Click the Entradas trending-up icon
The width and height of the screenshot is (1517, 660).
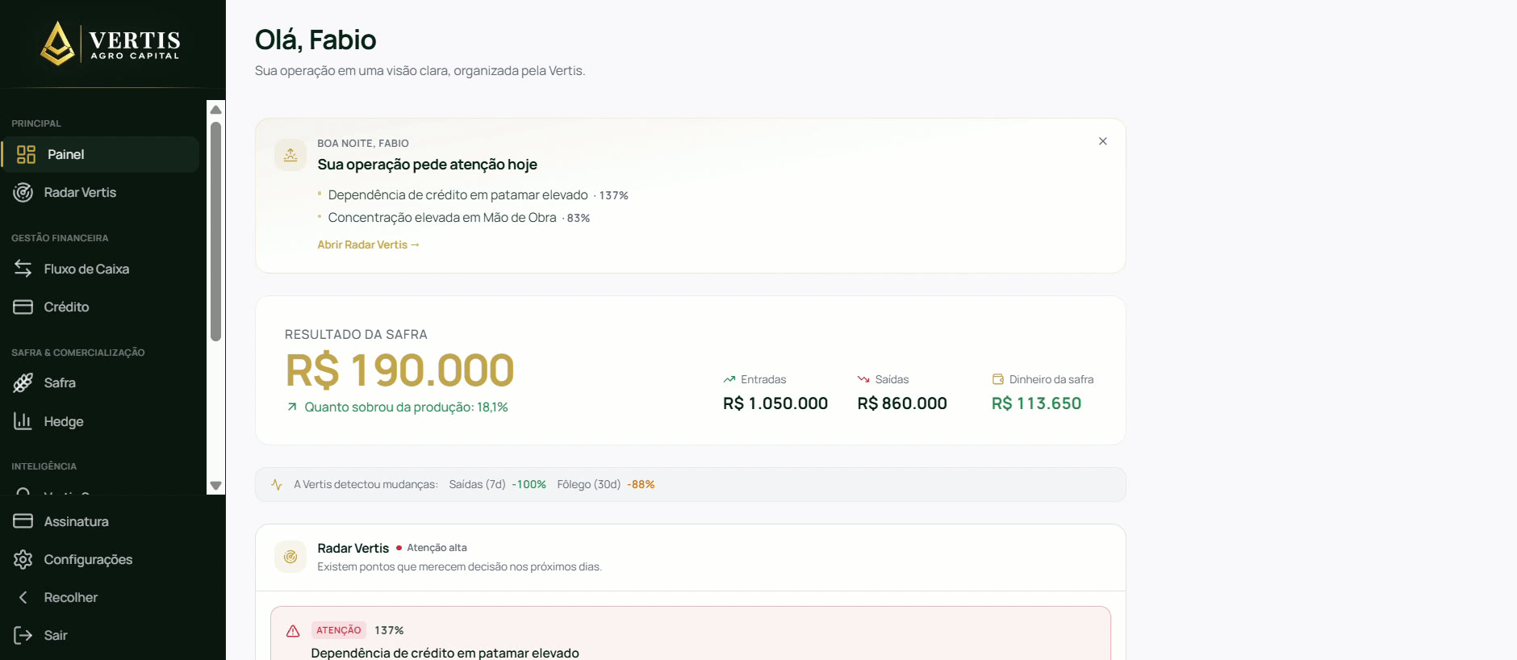729,379
